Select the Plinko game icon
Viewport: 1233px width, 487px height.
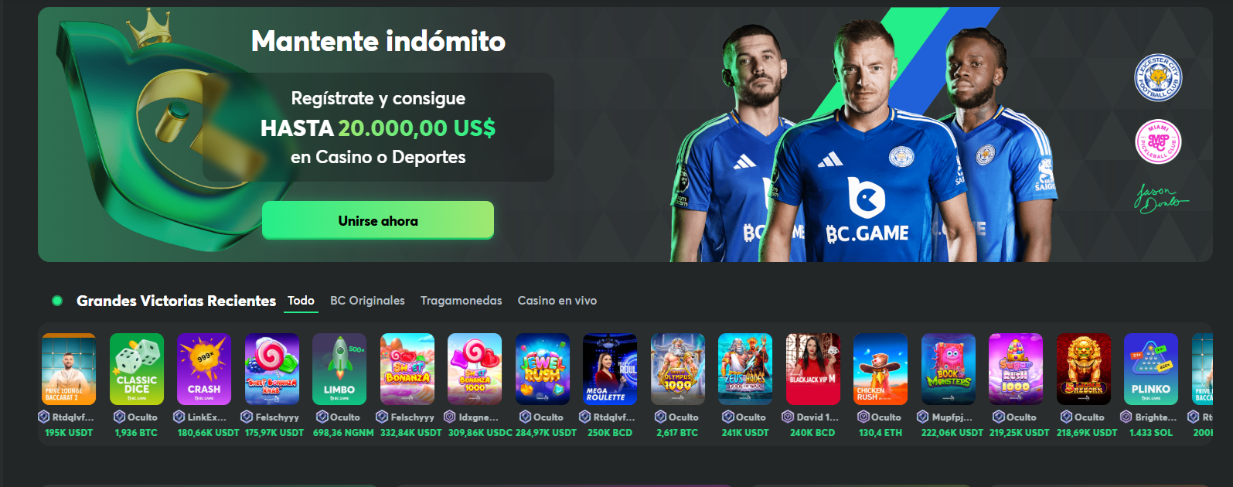click(1151, 369)
